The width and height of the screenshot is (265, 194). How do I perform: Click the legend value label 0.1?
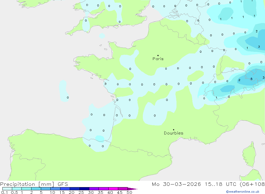tap(5, 192)
